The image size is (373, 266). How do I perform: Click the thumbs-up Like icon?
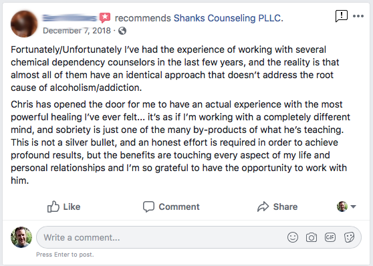click(x=53, y=207)
